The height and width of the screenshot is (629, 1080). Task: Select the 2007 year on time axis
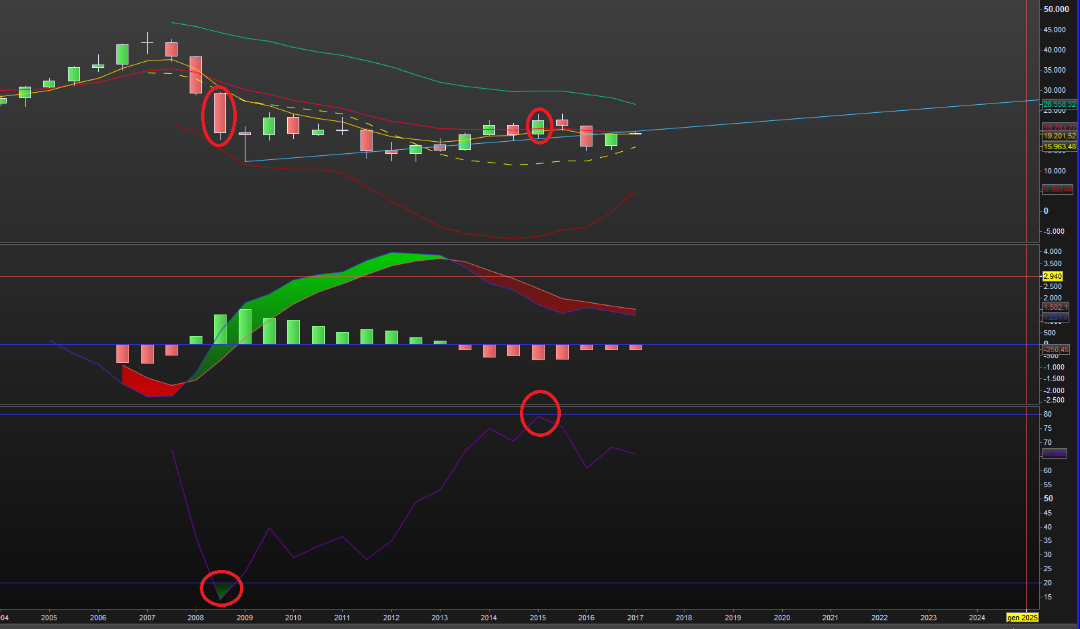tap(147, 618)
